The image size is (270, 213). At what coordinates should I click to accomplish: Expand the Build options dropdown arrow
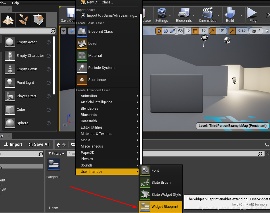coord(241,15)
